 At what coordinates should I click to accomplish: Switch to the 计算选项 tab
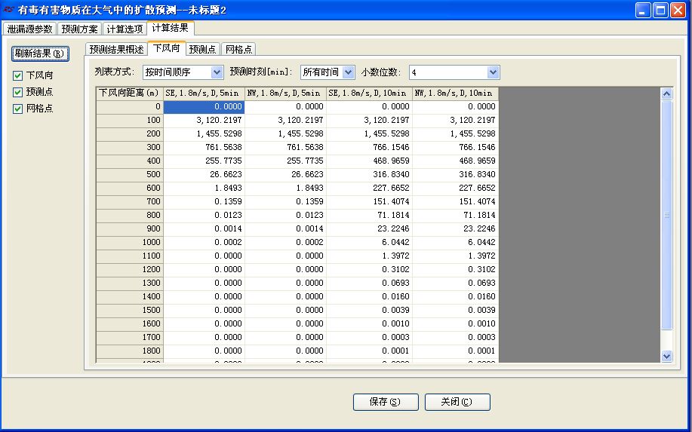(125, 29)
